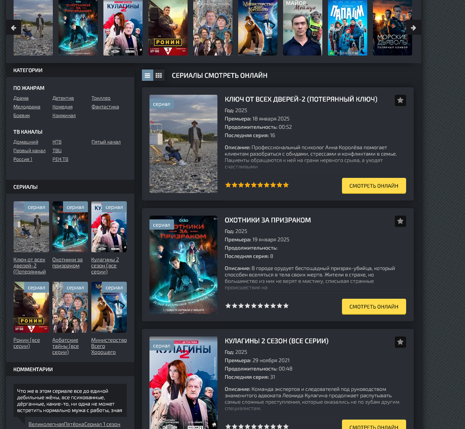
Task: Open comment link Великолепная Пятёрка Сериал 1 сезон
Action: click(74, 424)
